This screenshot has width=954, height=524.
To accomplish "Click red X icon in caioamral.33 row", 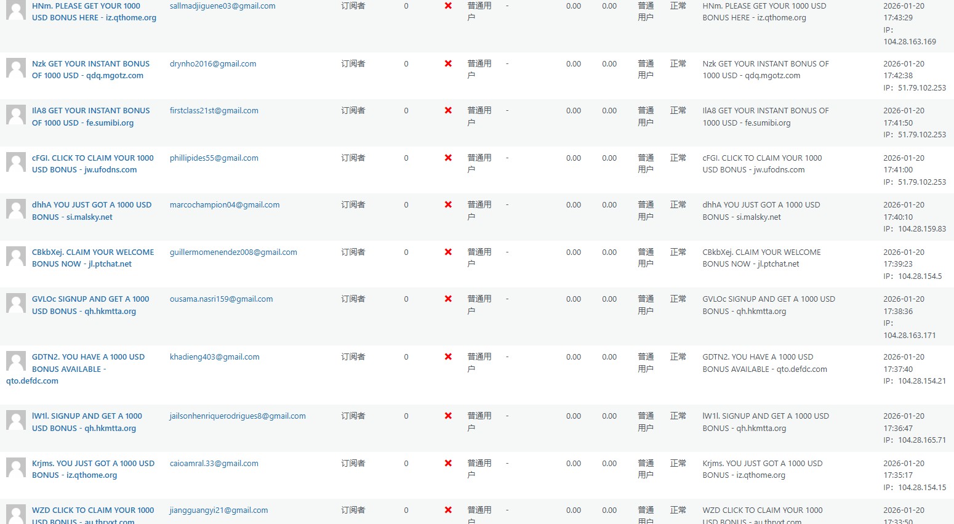I will click(x=448, y=464).
